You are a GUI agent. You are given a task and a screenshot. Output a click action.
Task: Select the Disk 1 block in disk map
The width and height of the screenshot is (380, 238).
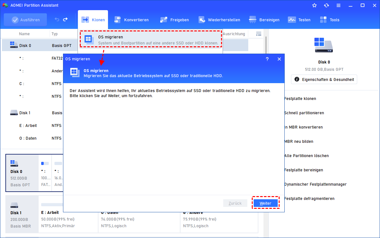point(22,214)
